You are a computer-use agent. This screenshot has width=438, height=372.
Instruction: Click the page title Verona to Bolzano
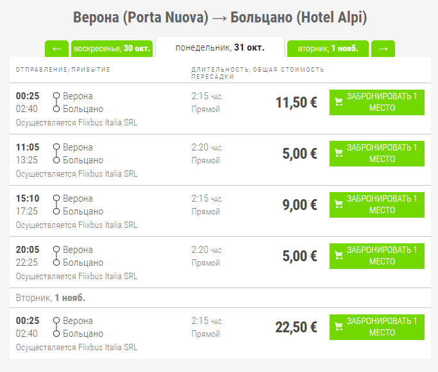pyautogui.click(x=220, y=18)
